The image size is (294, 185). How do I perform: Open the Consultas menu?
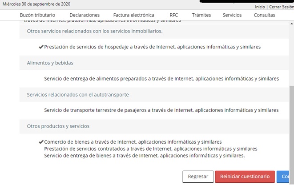click(264, 15)
